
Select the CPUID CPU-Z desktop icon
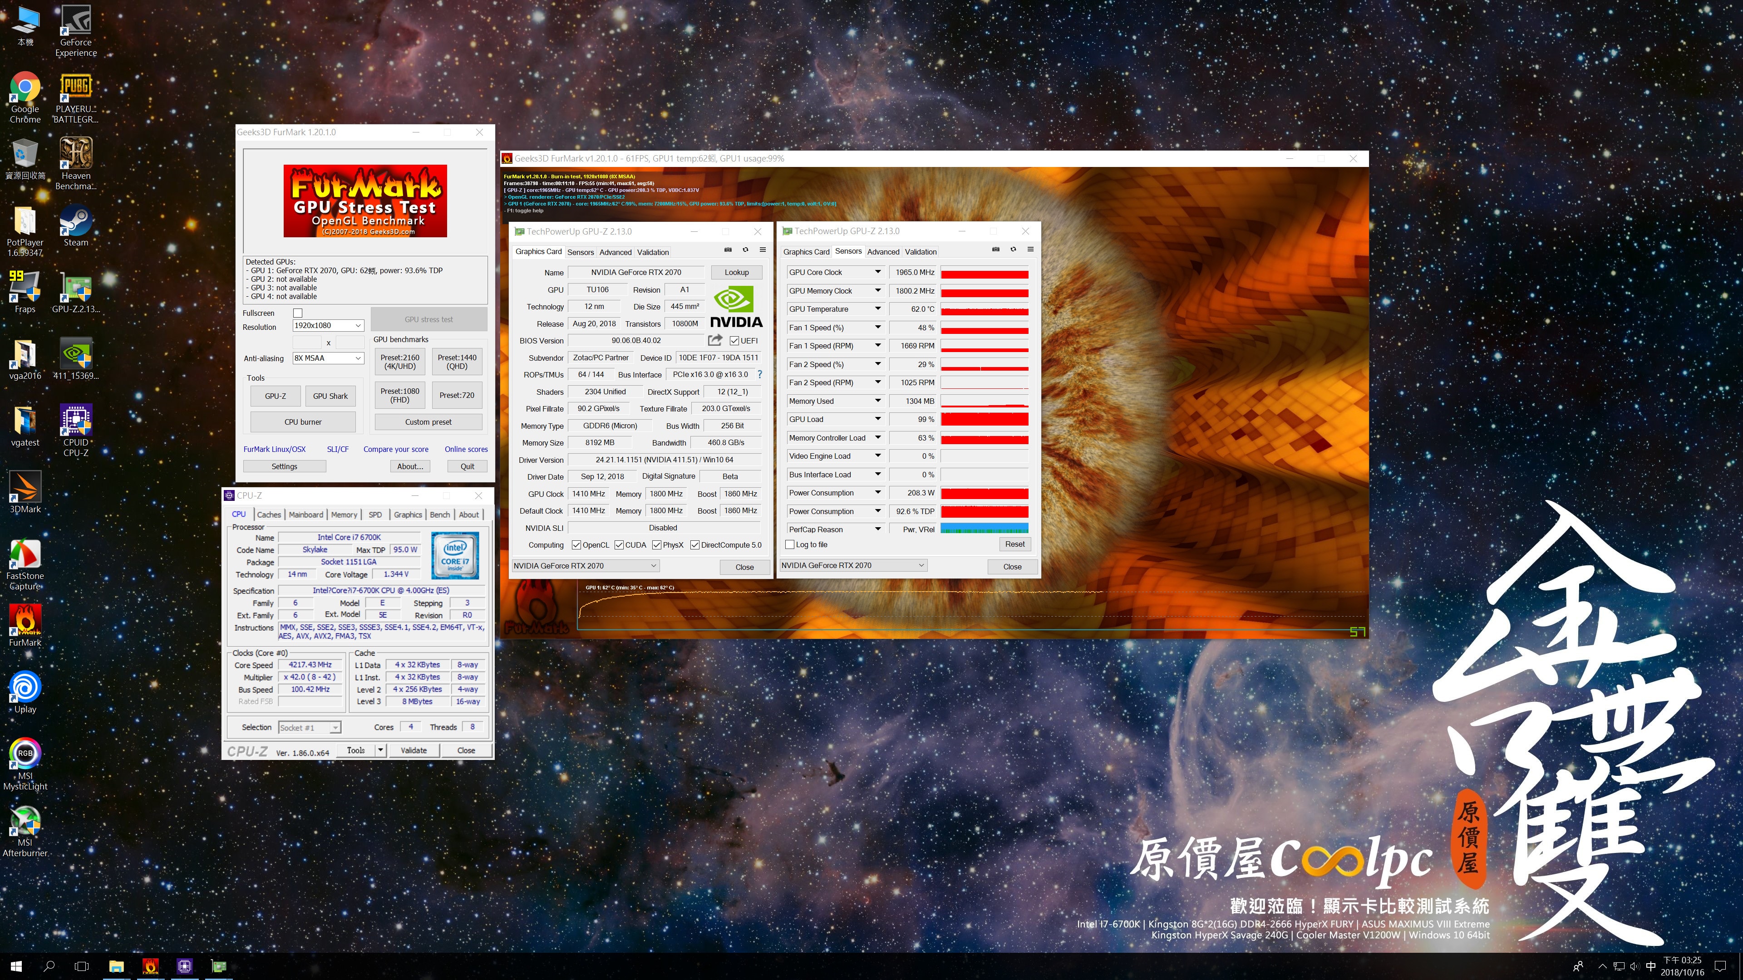[76, 431]
